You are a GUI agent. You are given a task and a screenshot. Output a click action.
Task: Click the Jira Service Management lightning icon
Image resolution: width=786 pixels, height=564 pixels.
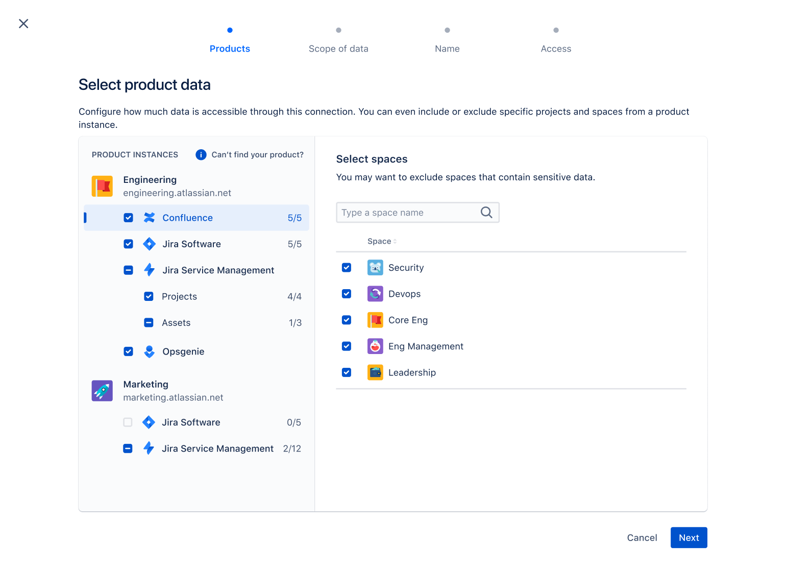coord(149,270)
